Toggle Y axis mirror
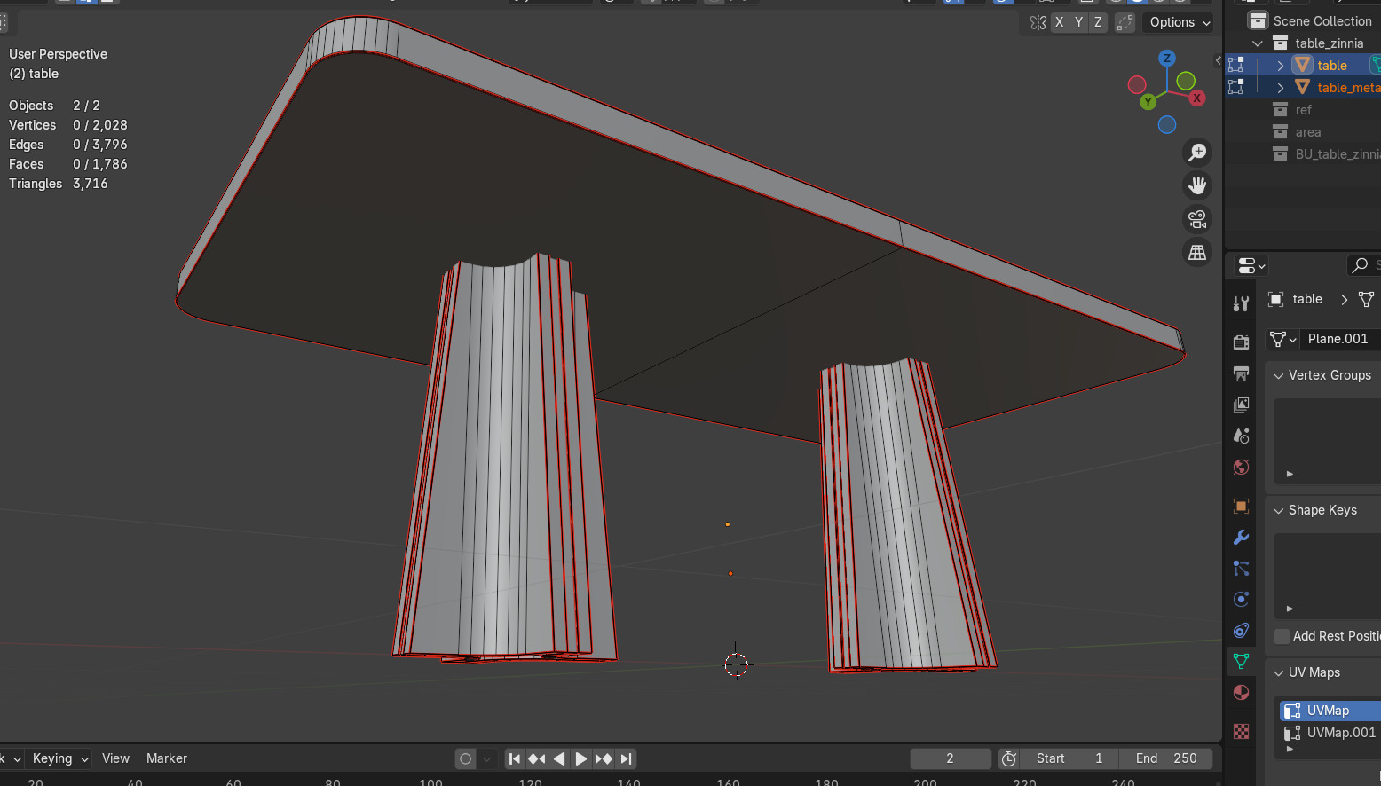This screenshot has height=786, width=1381. (x=1078, y=22)
